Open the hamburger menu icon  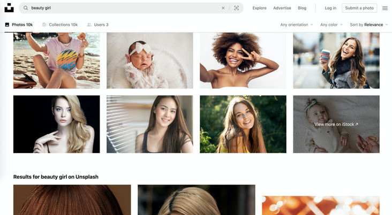click(x=385, y=8)
